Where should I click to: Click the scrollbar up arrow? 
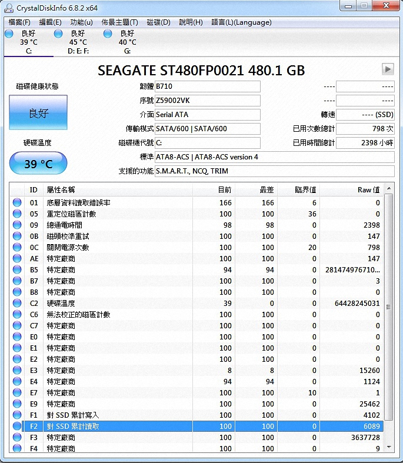pos(389,188)
